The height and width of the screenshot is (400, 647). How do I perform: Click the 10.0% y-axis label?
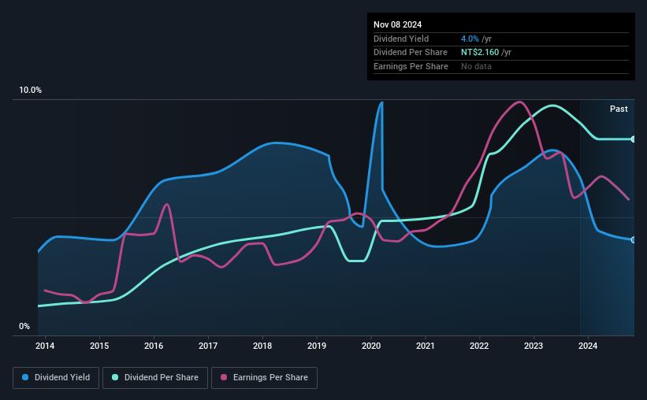31,91
